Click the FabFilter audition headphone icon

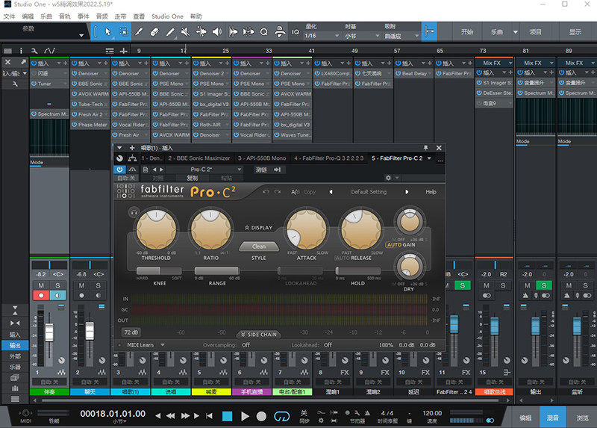(x=134, y=213)
